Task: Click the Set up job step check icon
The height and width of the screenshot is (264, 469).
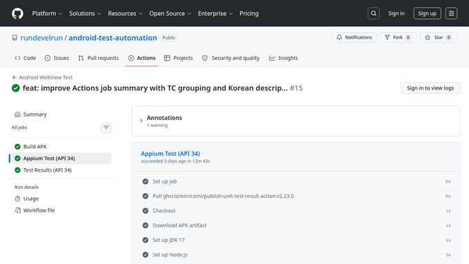Action: tap(146, 181)
